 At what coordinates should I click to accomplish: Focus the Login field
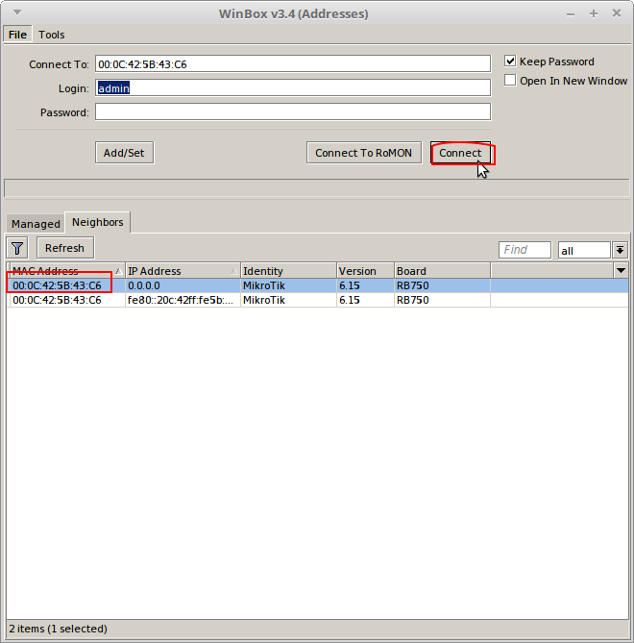point(293,87)
